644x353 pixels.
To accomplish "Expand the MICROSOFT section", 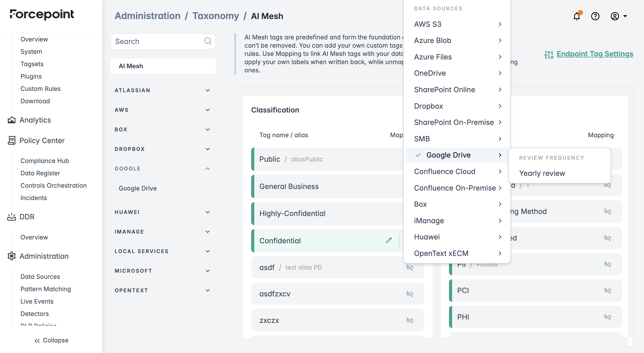I will tap(208, 271).
